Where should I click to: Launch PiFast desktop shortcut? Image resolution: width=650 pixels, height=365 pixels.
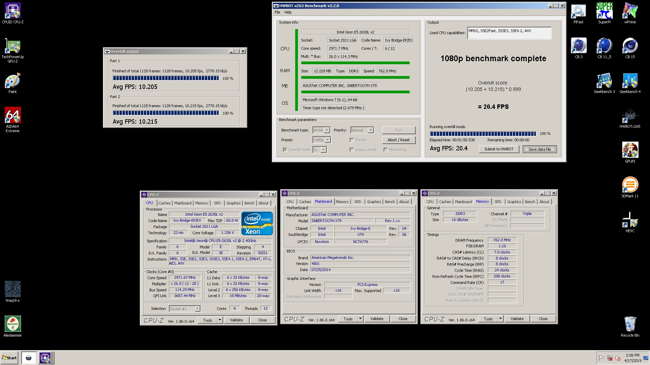[x=578, y=14]
